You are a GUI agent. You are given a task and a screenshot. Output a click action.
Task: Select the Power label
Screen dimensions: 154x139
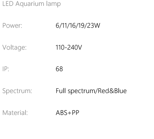tap(12, 26)
